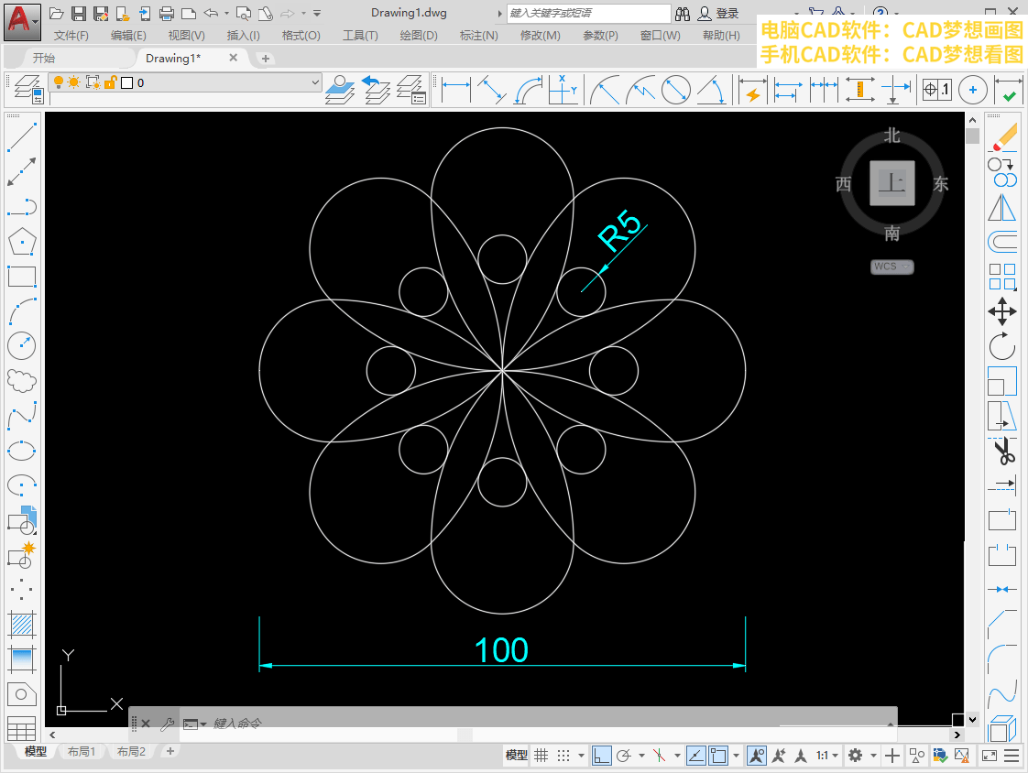Toggle Ortho mode in status bar
The image size is (1028, 773).
601,756
